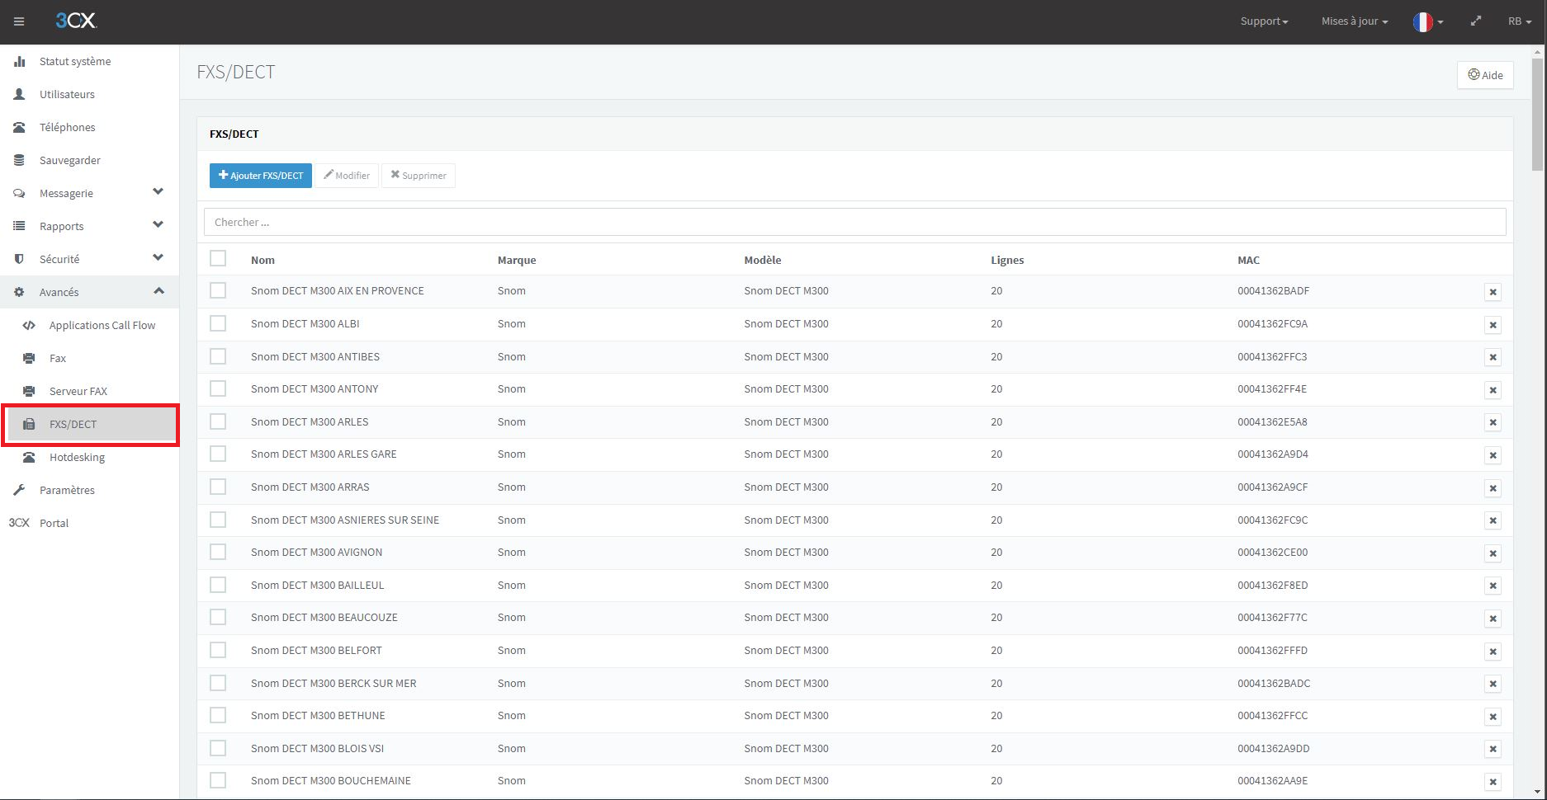
Task: Check the ANTIBES row checkbox
Action: (x=218, y=356)
